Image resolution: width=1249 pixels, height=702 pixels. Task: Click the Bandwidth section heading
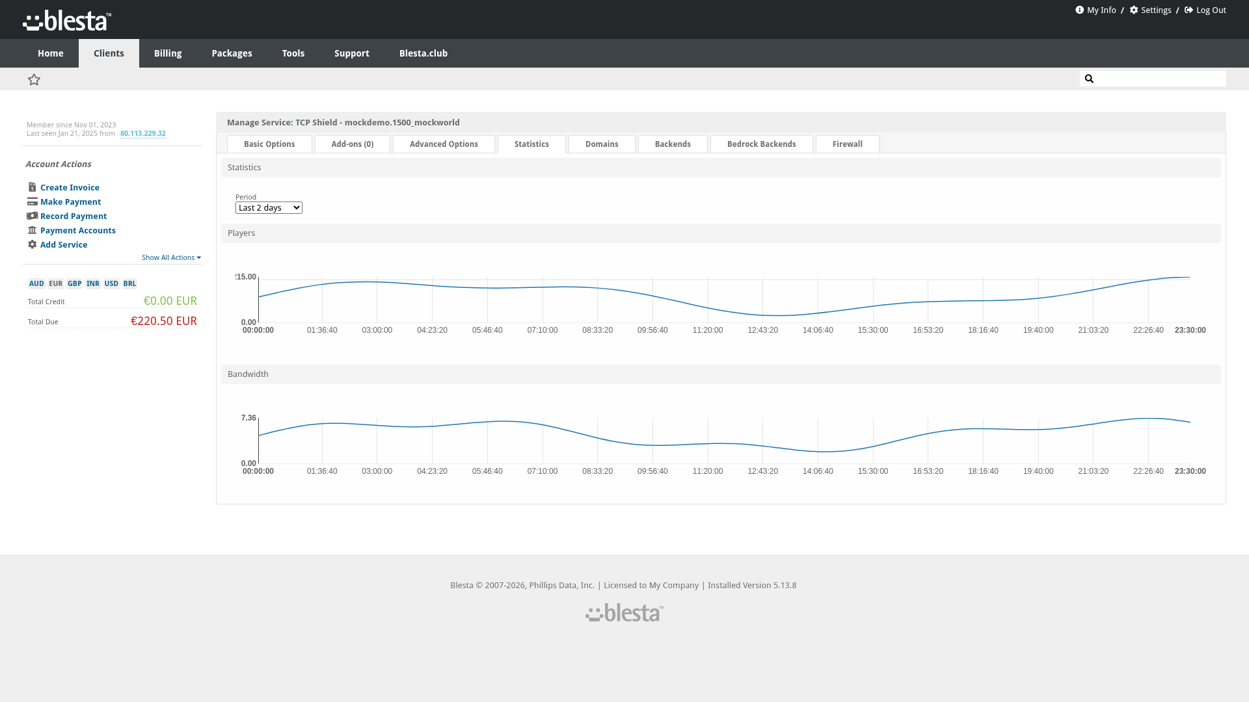[x=248, y=374]
